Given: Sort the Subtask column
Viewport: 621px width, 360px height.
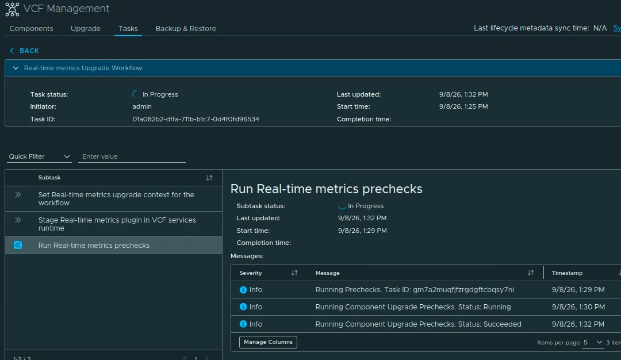Looking at the screenshot, I should click(209, 178).
